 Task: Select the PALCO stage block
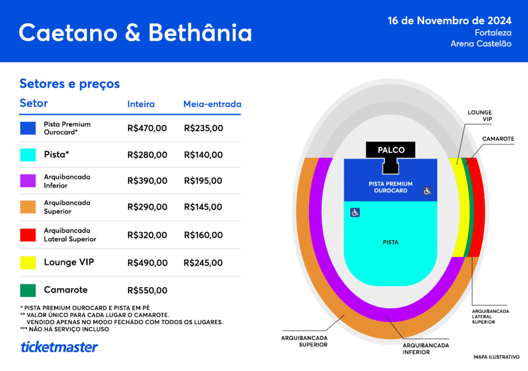390,151
